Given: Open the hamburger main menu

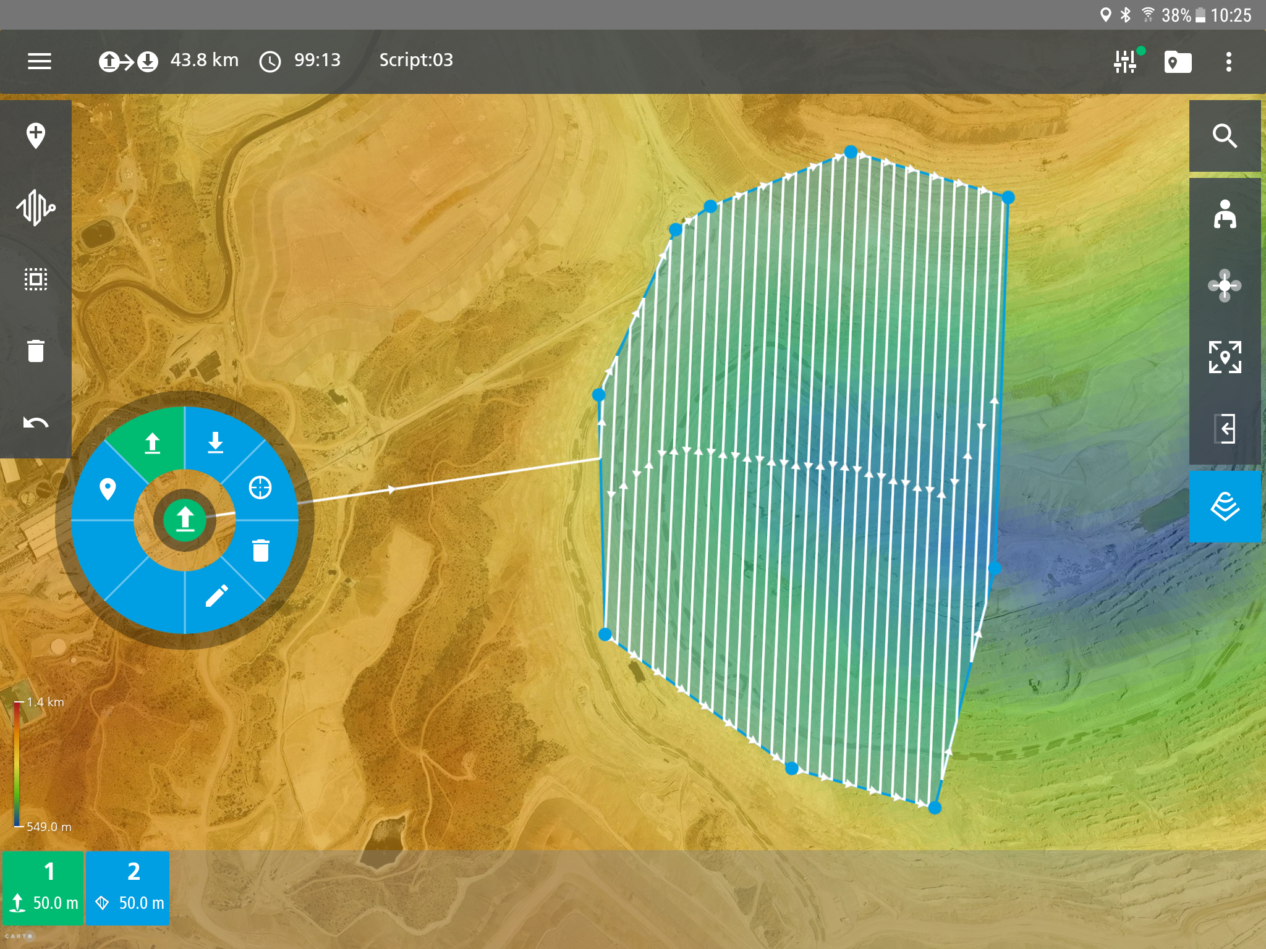Looking at the screenshot, I should click(x=40, y=61).
